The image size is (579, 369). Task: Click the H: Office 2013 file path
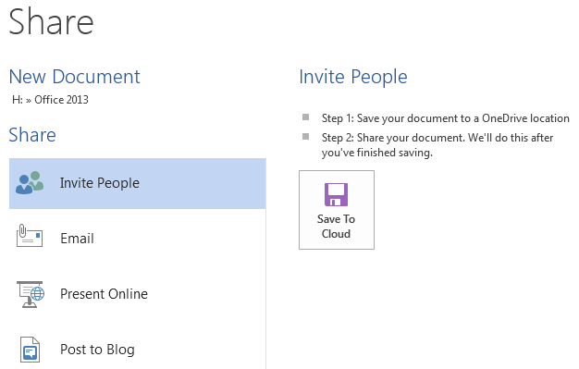[x=50, y=100]
